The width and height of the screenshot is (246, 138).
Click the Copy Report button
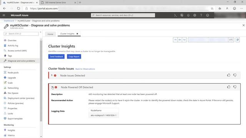click(x=74, y=56)
